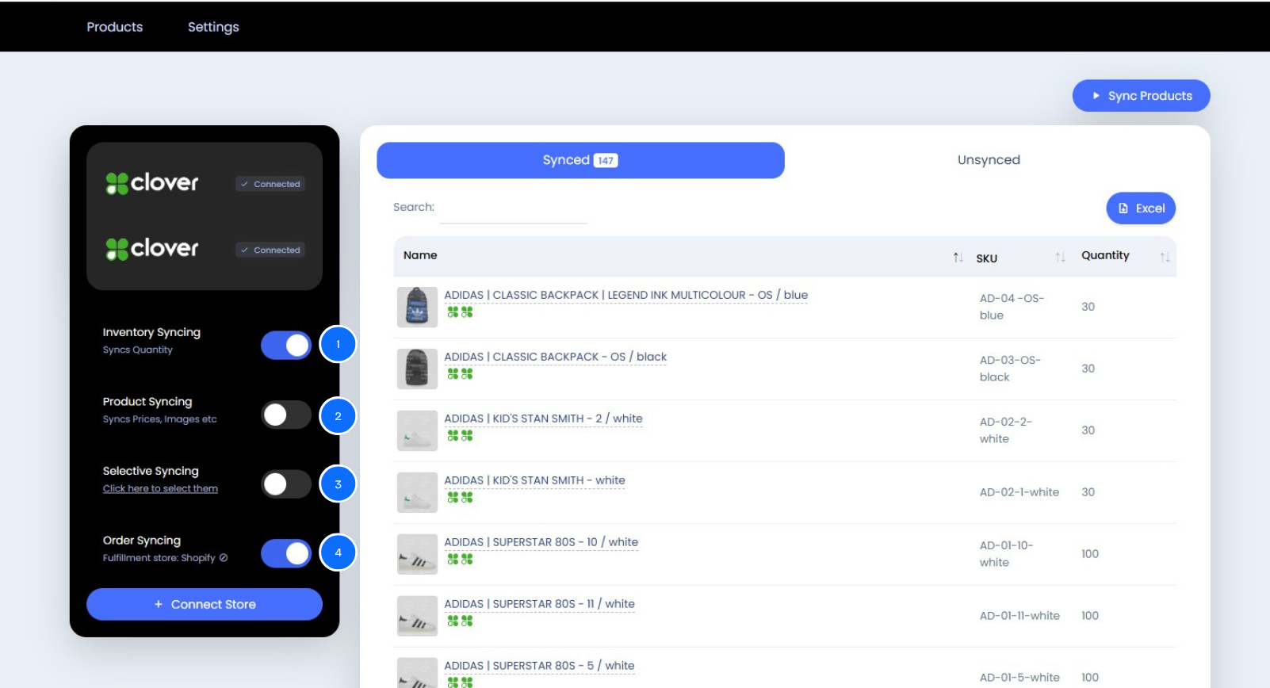
Task: Click step badge number 1
Action: [338, 345]
